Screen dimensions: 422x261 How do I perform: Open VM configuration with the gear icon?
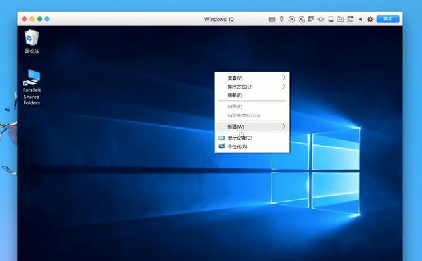pos(370,19)
